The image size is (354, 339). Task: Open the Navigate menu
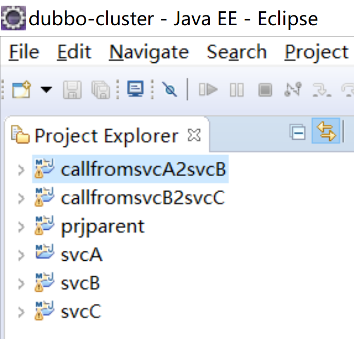149,52
